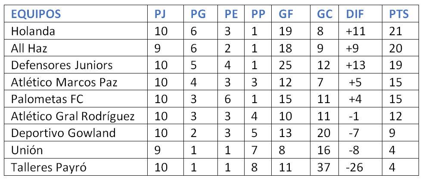Select the DIF column header

[355, 15]
